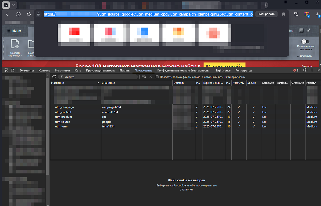Enable 'Показать только файлы cookie' with issues checkbox
321x206 pixels.
[157, 77]
